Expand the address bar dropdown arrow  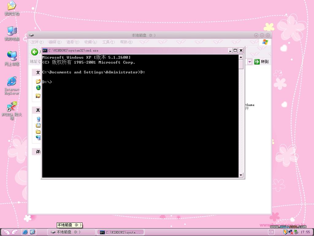250,62
